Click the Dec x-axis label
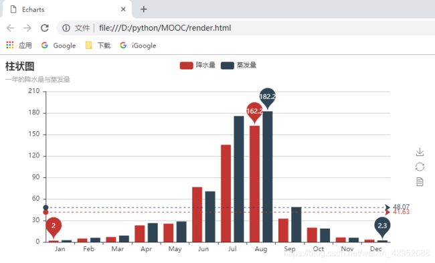This screenshot has height=263, width=435. [376, 249]
